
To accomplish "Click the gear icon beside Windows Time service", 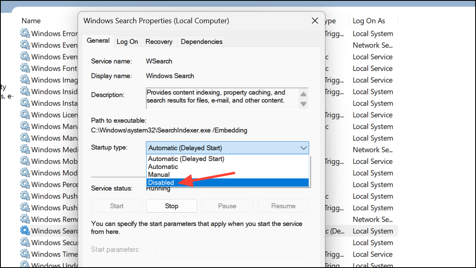I will click(25, 254).
